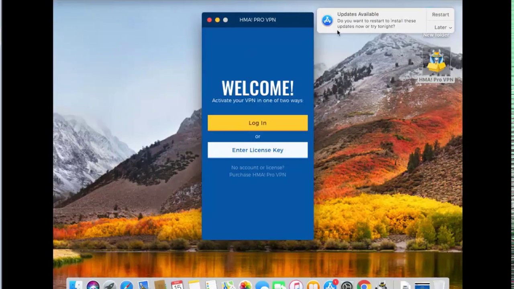Click the App Store icon in the notification
Viewport: 514px width, 289px height.
(327, 20)
